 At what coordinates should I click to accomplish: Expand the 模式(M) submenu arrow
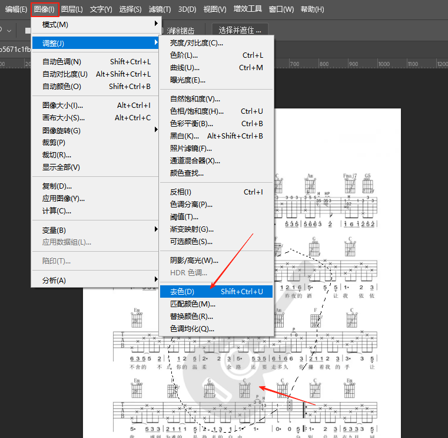coord(156,24)
